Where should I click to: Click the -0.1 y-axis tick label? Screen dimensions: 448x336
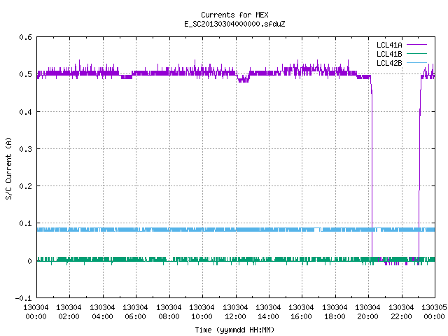23,298
